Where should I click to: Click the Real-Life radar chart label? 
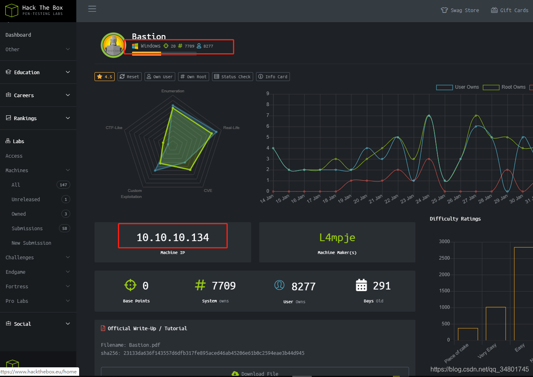231,128
